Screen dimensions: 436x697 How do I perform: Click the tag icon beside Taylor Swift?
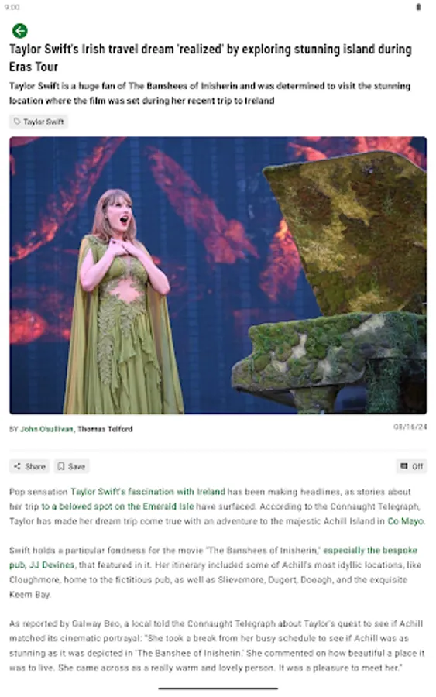coord(17,122)
